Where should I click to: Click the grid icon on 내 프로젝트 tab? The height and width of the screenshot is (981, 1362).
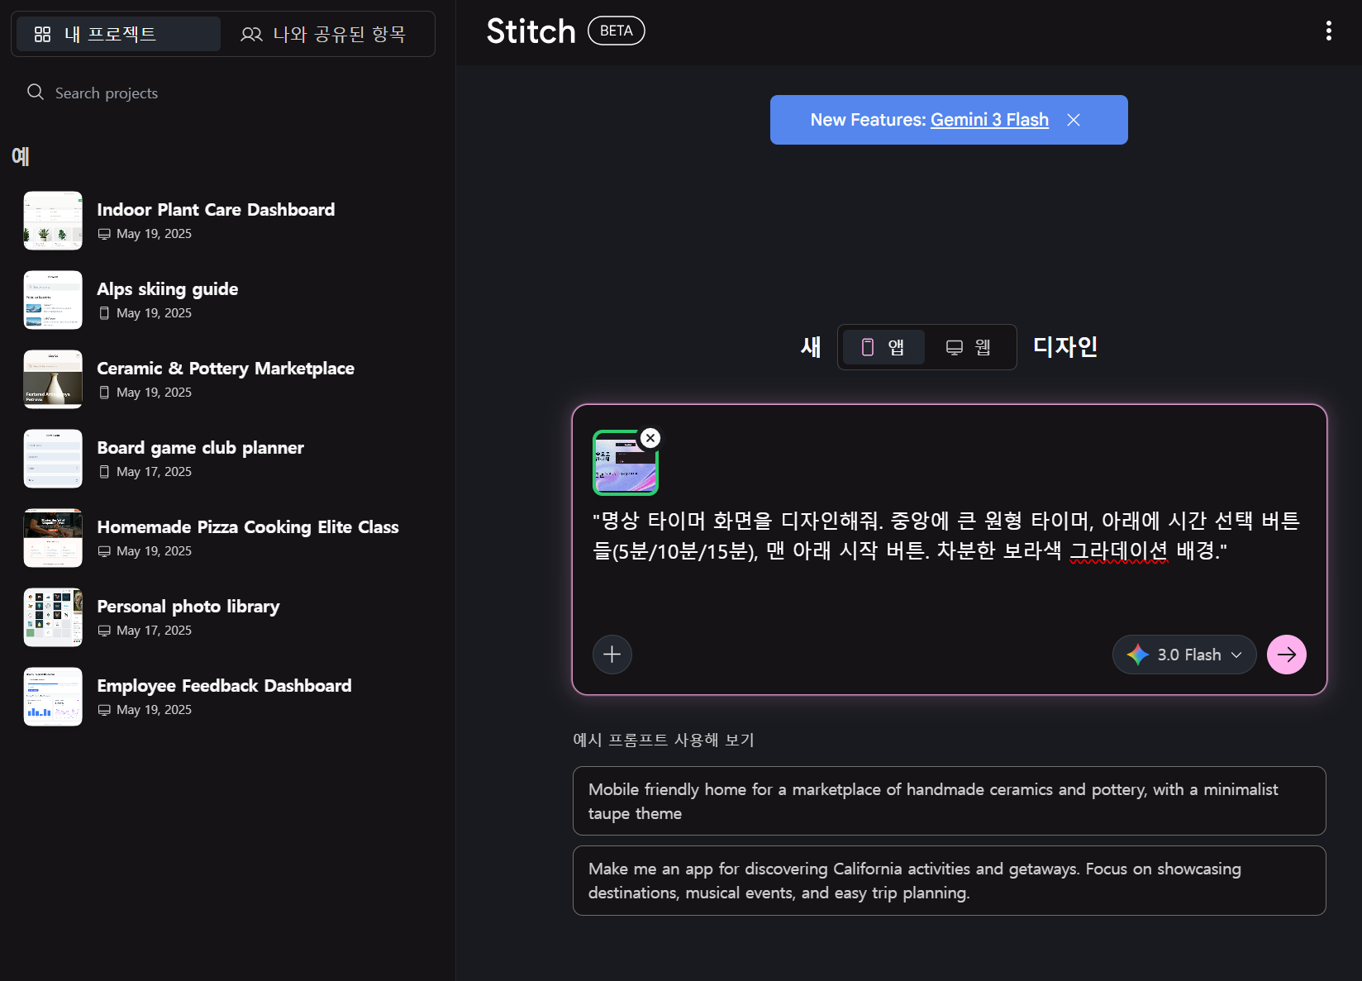(x=42, y=34)
